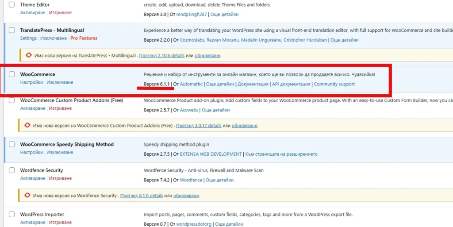Click the TranslatePress update notice refresh icon
453x227 pixels.
[x=28, y=55]
